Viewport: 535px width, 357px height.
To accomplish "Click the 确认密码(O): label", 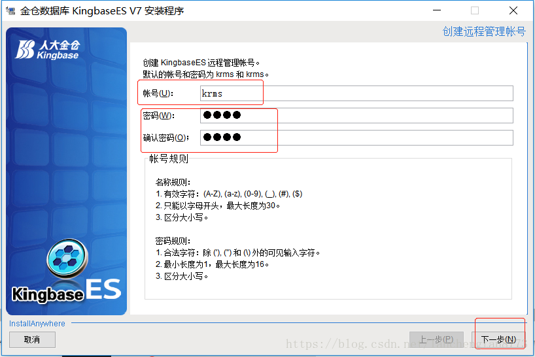I will pos(166,138).
